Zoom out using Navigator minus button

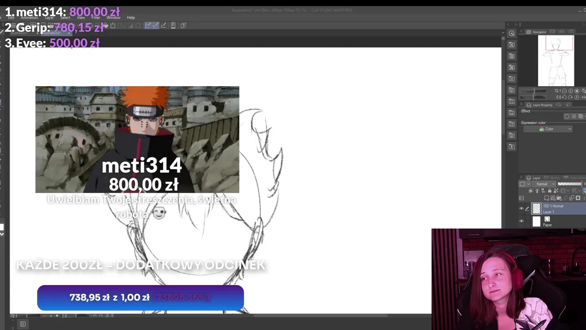(564, 91)
